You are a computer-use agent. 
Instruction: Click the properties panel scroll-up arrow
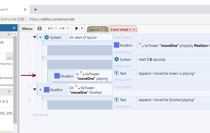click(15, 34)
